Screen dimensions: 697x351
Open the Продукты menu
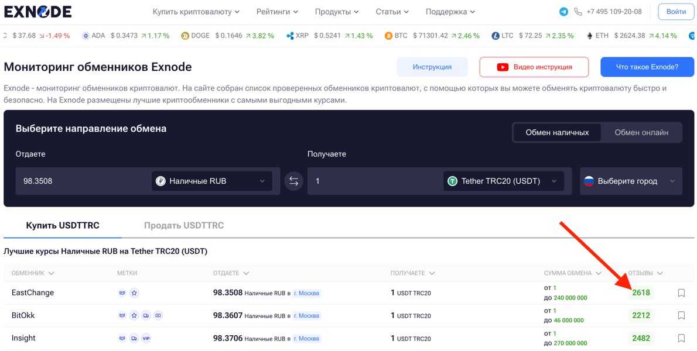point(337,12)
